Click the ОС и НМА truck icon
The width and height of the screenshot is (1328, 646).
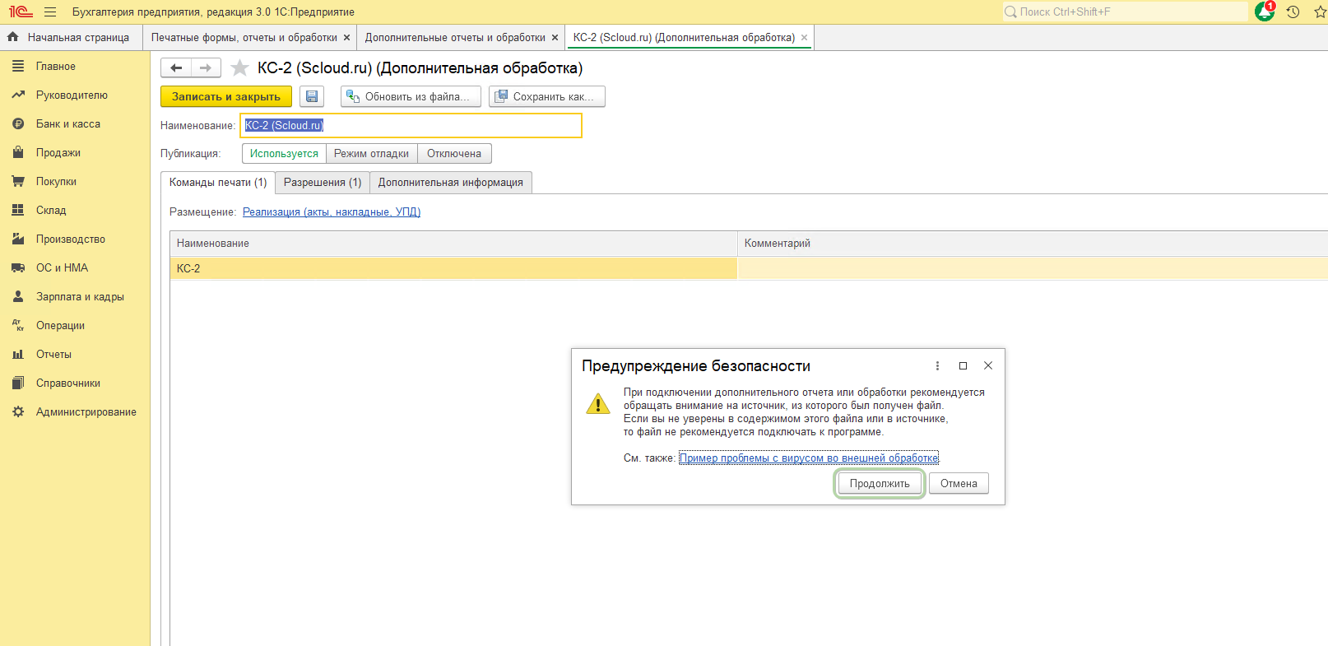(18, 267)
